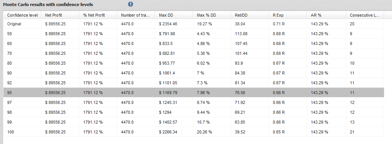Click the R Exp column header
Viewport: 392px width, 144px height.
(288, 15)
